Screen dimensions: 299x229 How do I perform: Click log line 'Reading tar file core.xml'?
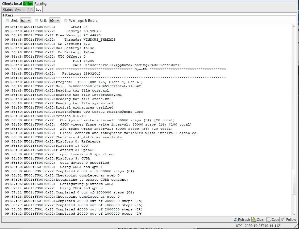pyautogui.click(x=57, y=90)
